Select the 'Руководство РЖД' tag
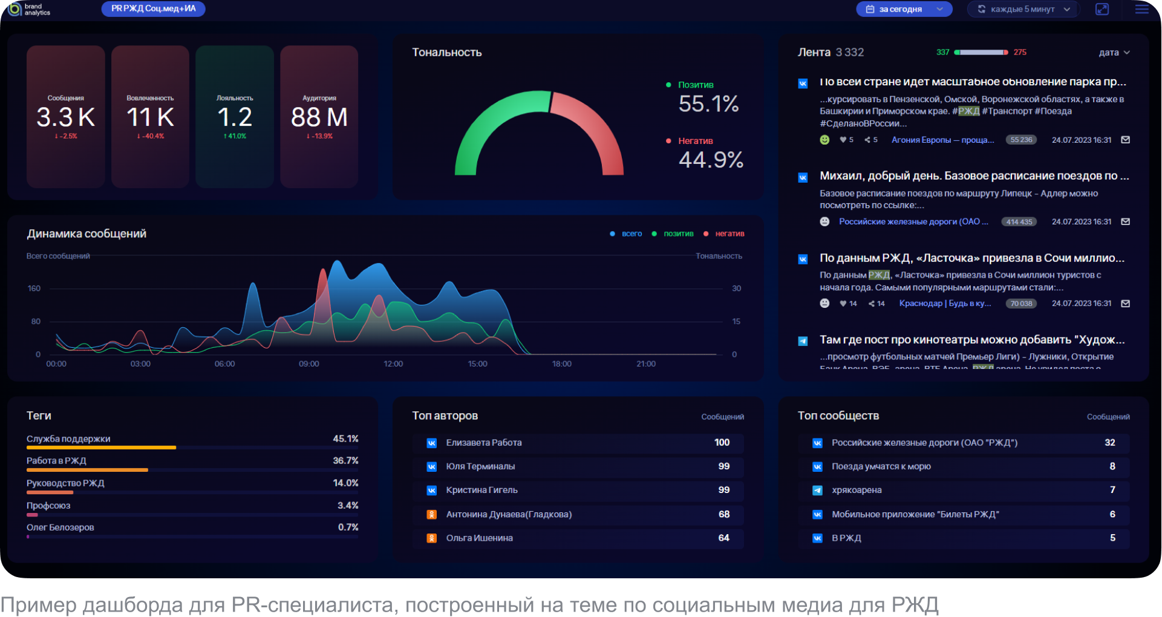The height and width of the screenshot is (617, 1162). 192,486
